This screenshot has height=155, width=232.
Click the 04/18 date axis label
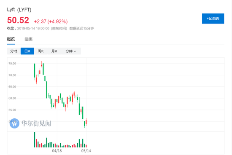click(57, 151)
